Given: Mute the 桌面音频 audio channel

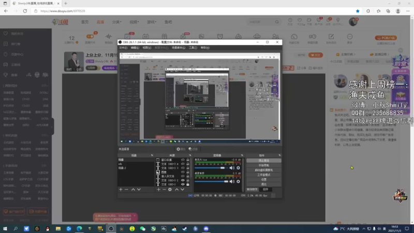Looking at the screenshot, I should pos(232,182).
